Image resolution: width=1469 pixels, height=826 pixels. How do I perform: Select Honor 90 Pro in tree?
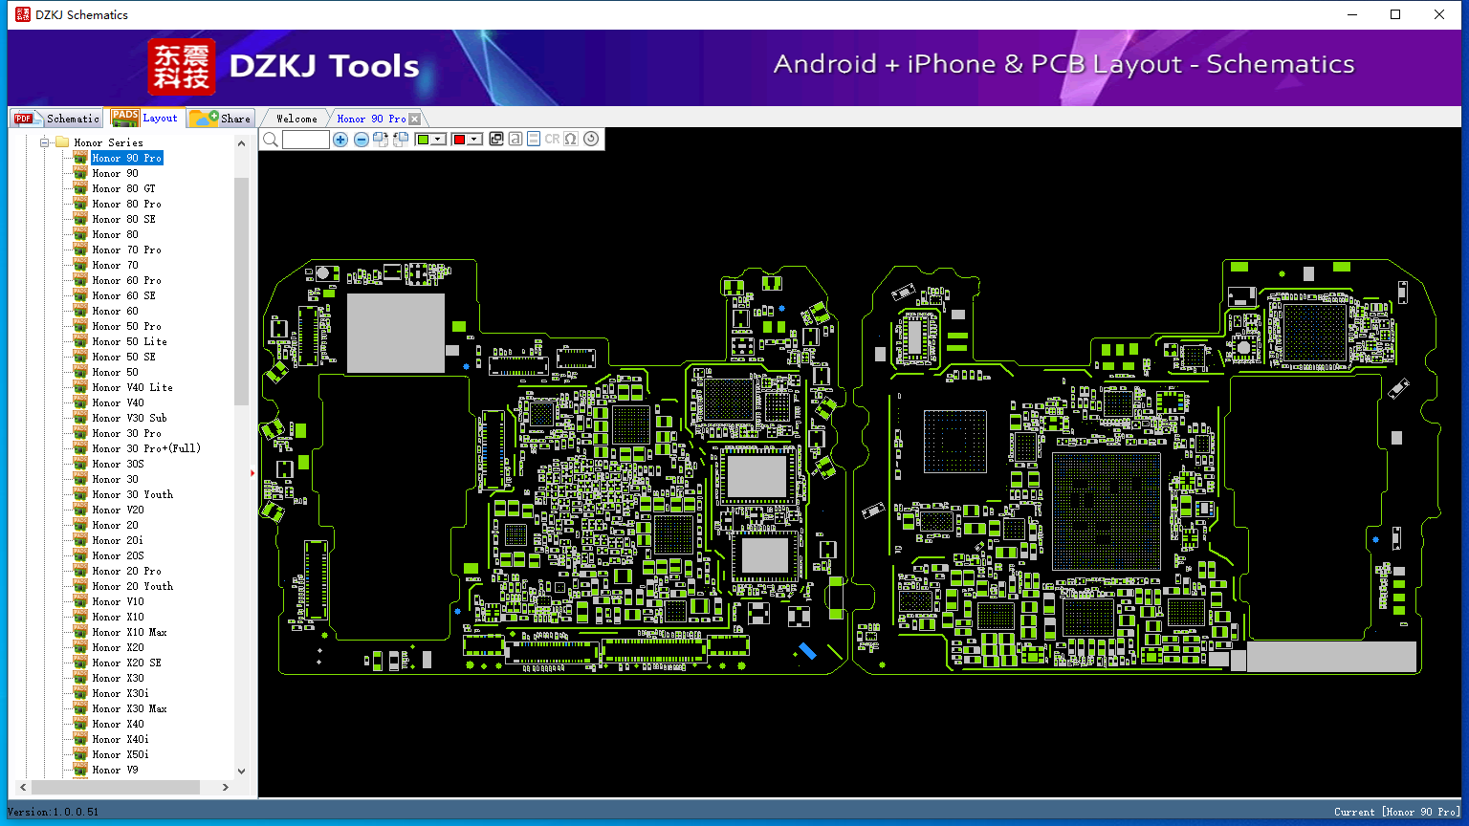click(126, 158)
